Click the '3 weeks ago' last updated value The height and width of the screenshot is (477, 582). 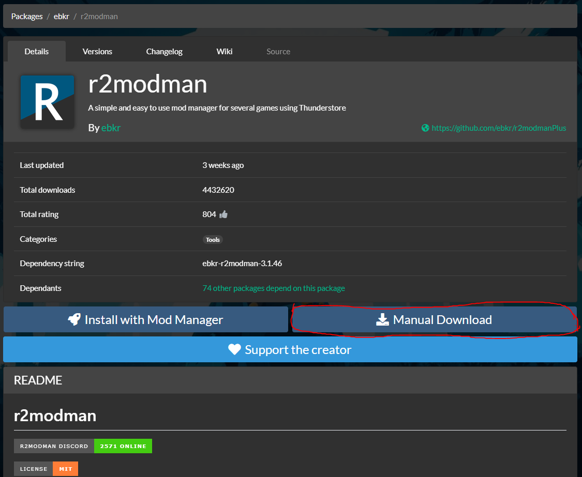pos(223,165)
